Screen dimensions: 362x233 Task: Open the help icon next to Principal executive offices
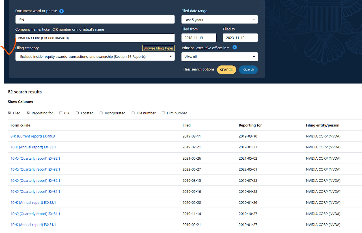(235, 48)
